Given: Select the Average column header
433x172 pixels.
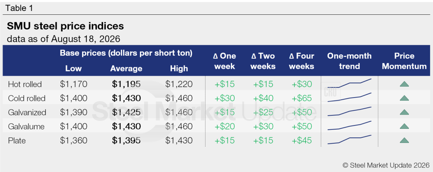Looking at the screenshot, I should click(126, 68).
